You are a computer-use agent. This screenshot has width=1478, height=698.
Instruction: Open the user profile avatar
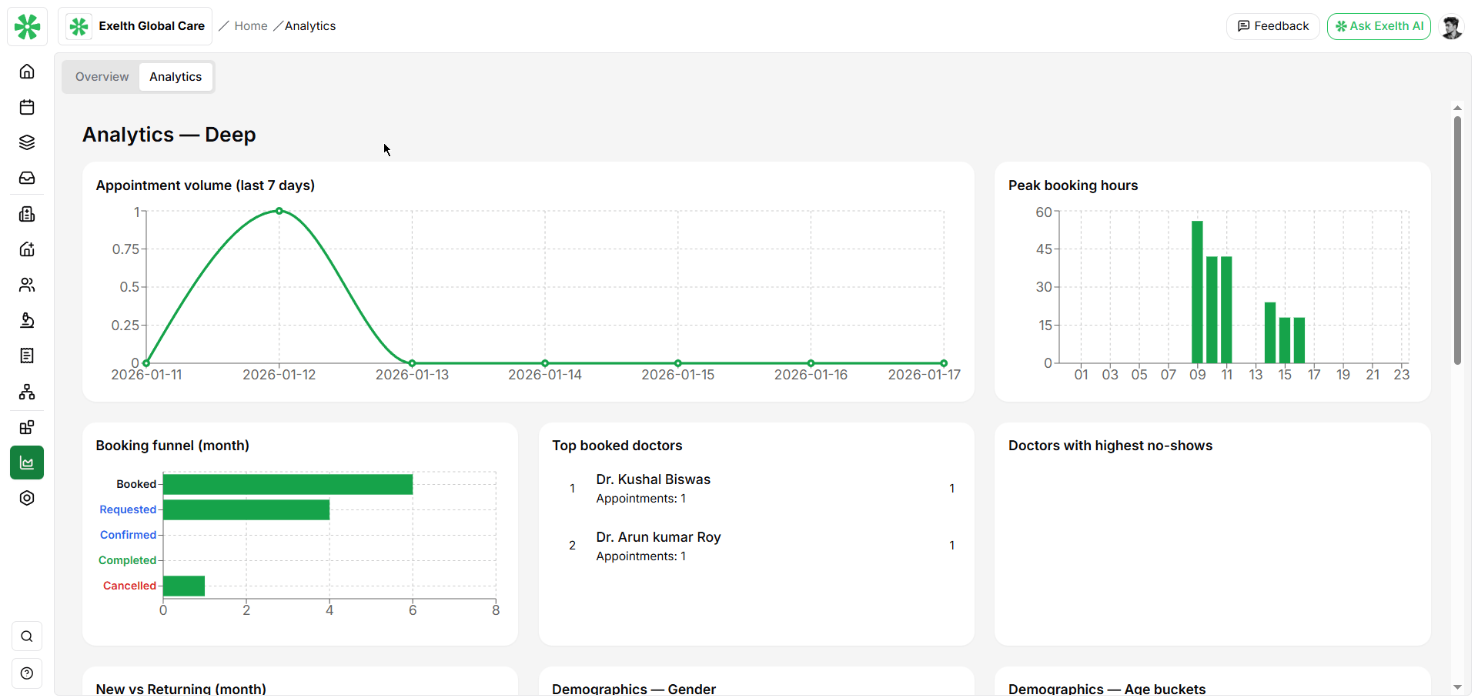click(x=1452, y=26)
